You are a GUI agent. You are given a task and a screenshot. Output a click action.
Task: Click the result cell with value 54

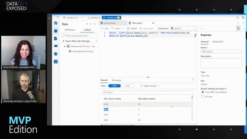click(139, 104)
